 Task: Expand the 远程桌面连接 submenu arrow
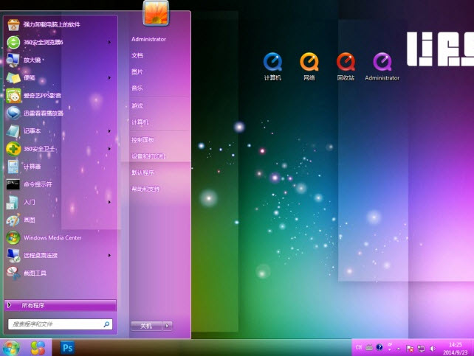[109, 256]
